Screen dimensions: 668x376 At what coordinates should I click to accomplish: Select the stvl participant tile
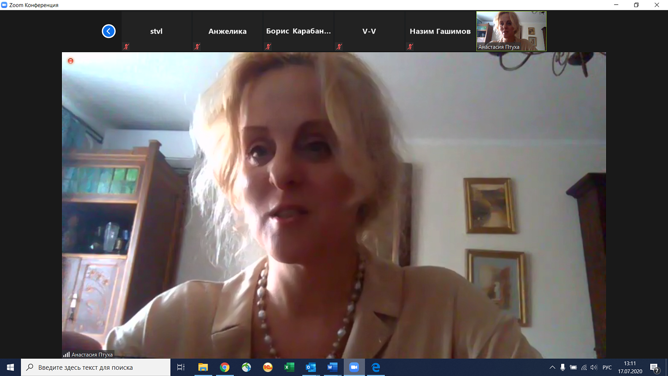(x=156, y=31)
